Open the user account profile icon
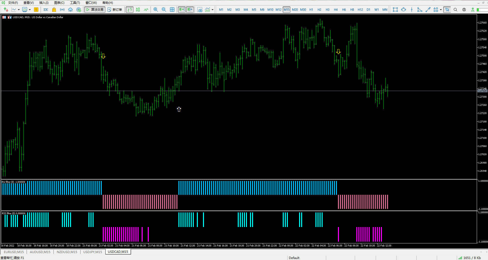The width and height of the screenshot is (488, 260). [x=464, y=10]
